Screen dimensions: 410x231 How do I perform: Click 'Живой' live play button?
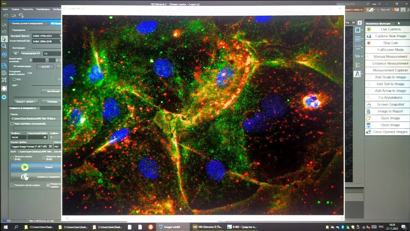36,167
